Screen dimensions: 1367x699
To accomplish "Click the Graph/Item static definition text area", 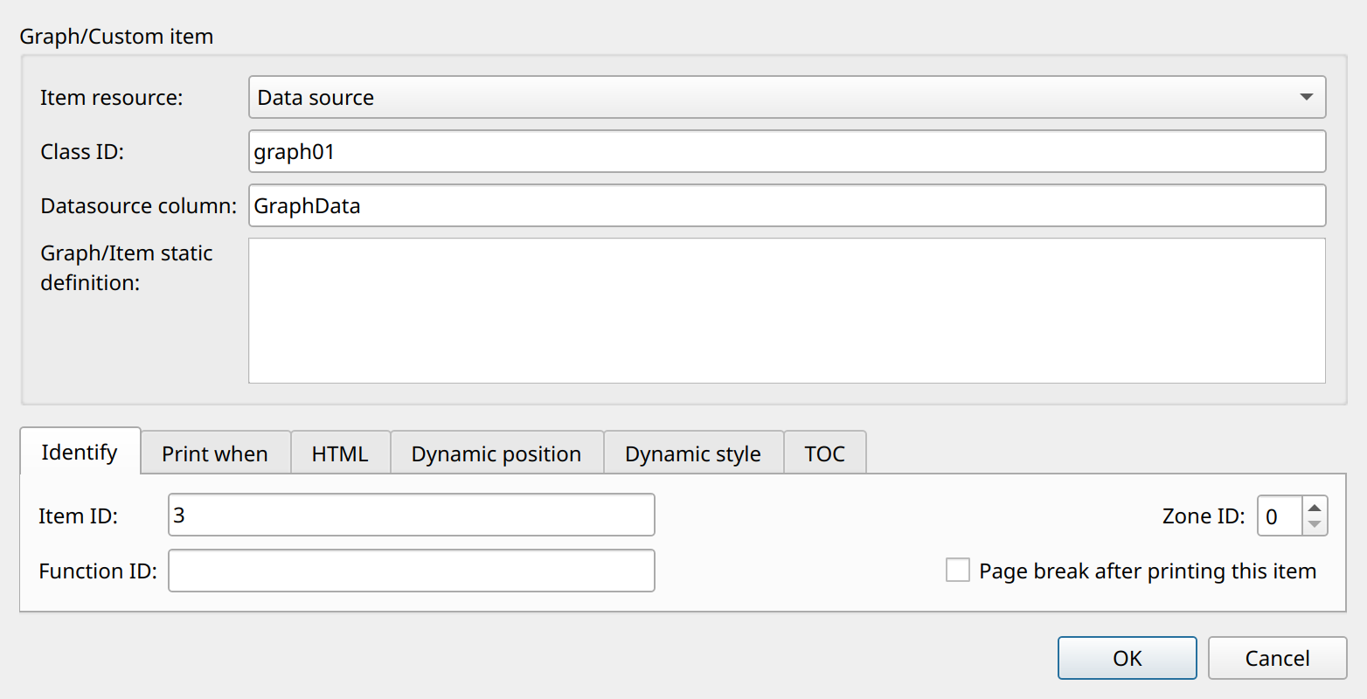I will (787, 310).
